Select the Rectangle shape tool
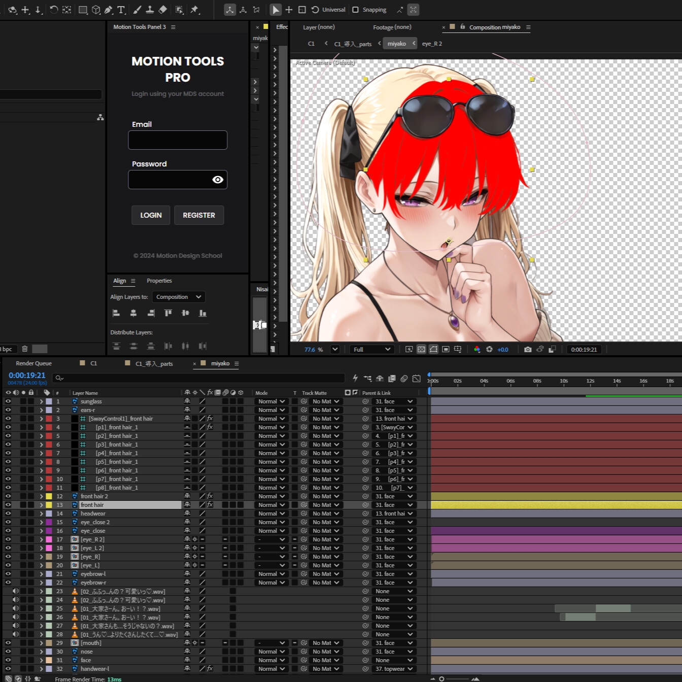This screenshot has height=682, width=682. [x=83, y=10]
